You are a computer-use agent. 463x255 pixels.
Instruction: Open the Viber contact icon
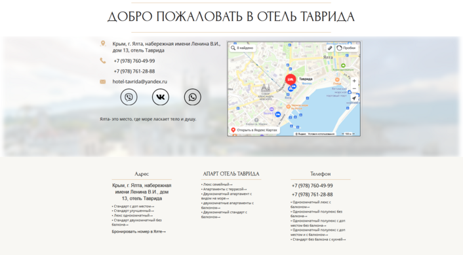(129, 97)
